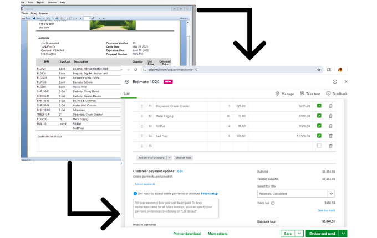Viewport: 377px width, 238px height.
Task: Select the Edit tab of the estimate
Action: (x=127, y=94)
